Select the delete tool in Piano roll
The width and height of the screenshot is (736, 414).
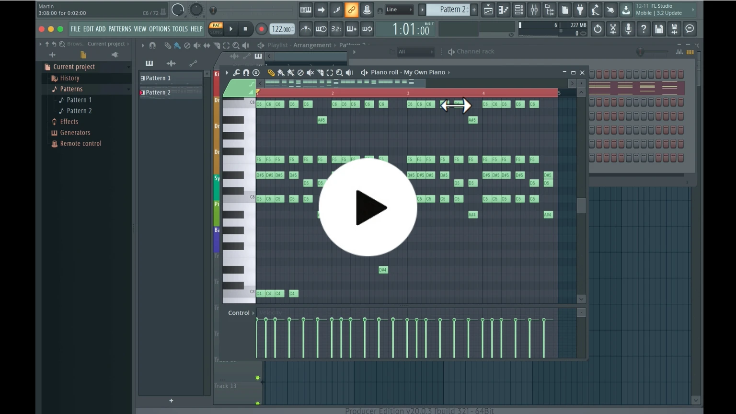click(x=300, y=72)
